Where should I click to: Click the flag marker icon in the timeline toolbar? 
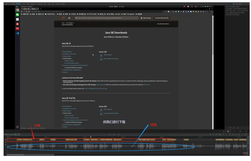coord(216,134)
